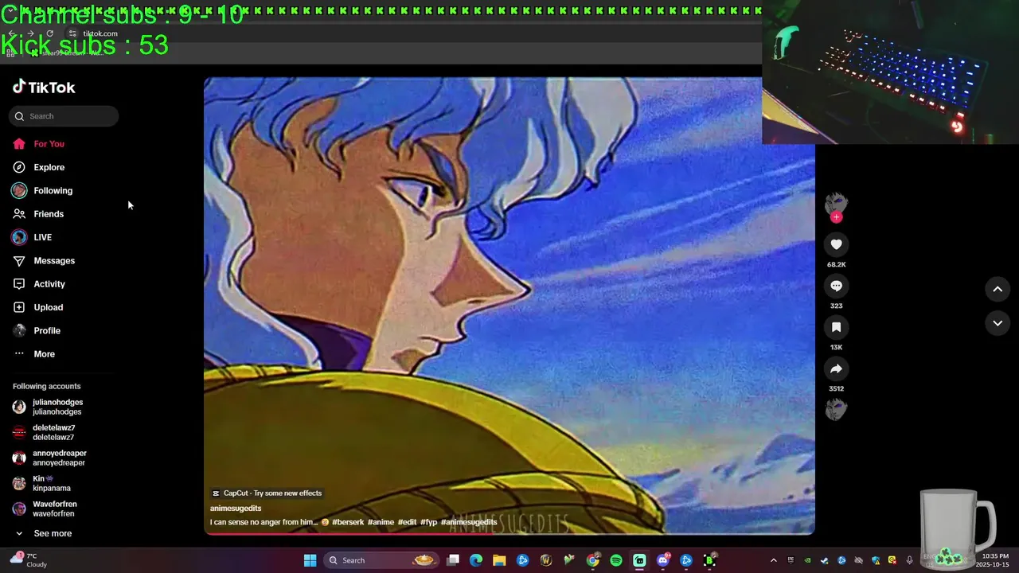
Task: Go to next video with down chevron
Action: 998,323
